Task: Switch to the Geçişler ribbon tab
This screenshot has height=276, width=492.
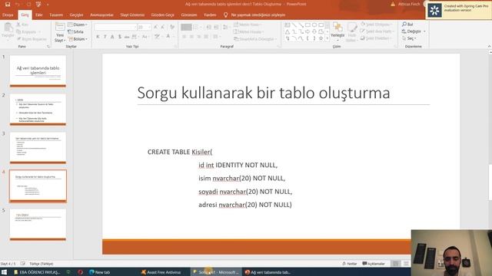Action: 77,15
